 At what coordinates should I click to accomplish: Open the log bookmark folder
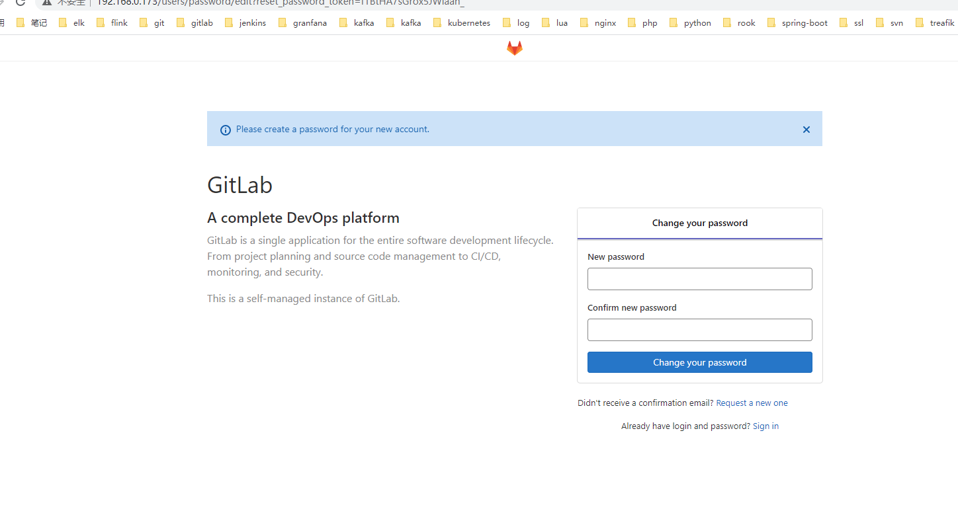(516, 23)
